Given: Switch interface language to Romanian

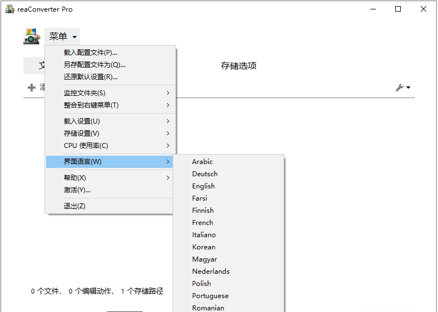Looking at the screenshot, I should click(229, 308).
